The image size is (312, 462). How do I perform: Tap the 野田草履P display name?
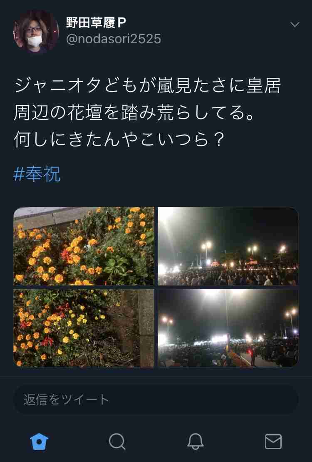coord(96,23)
